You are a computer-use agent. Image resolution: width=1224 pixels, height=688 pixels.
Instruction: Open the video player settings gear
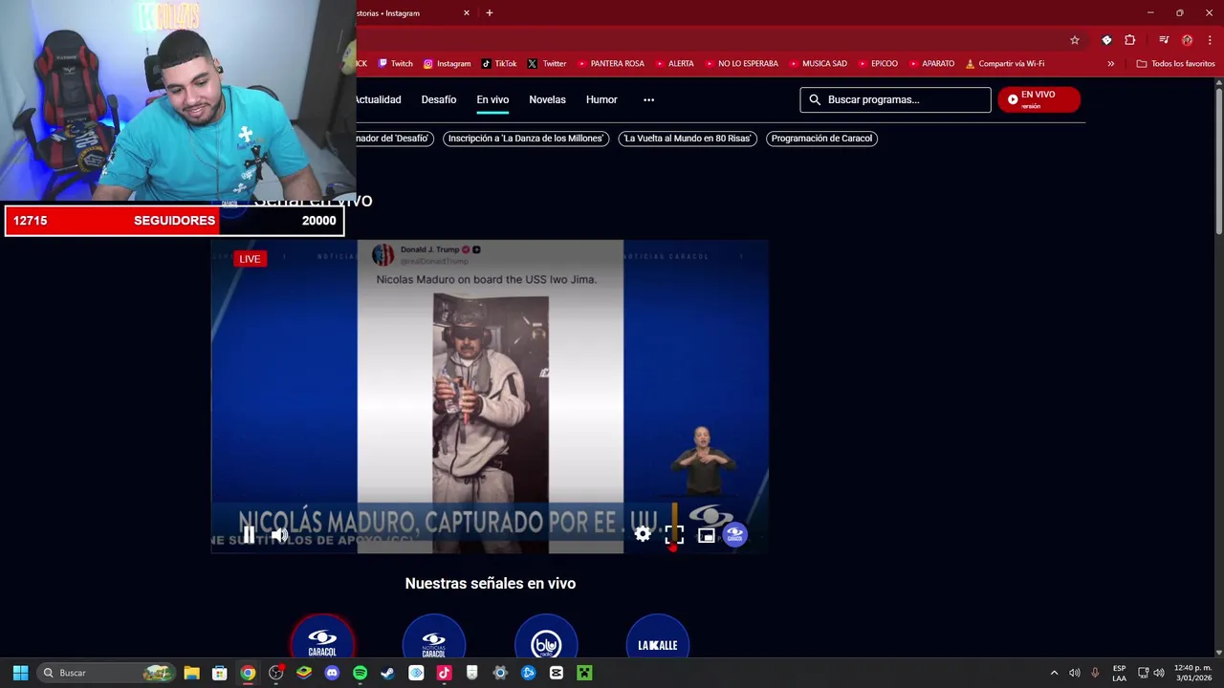[x=643, y=535]
